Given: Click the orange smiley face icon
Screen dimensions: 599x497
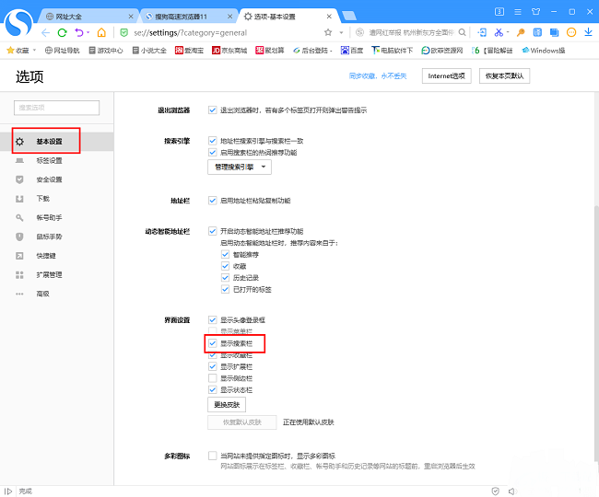Looking at the screenshot, I should click(571, 32).
